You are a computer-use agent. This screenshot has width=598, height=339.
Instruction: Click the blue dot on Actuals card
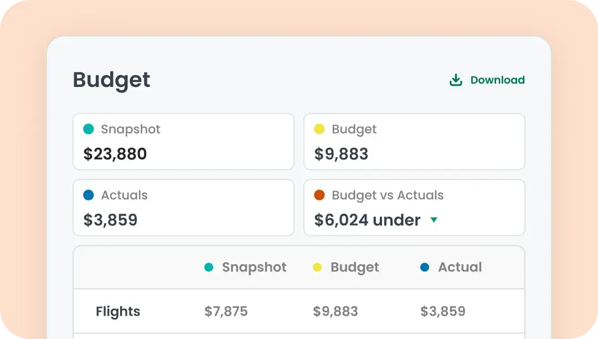click(x=89, y=195)
